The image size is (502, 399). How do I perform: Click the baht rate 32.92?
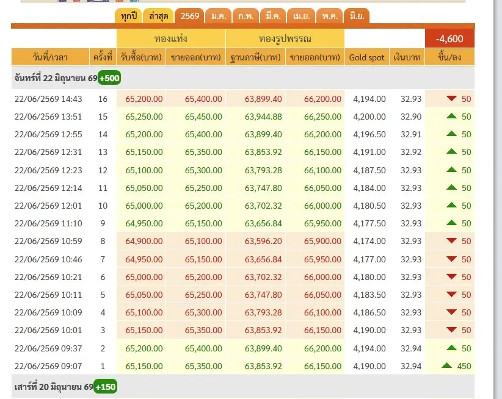[411, 151]
